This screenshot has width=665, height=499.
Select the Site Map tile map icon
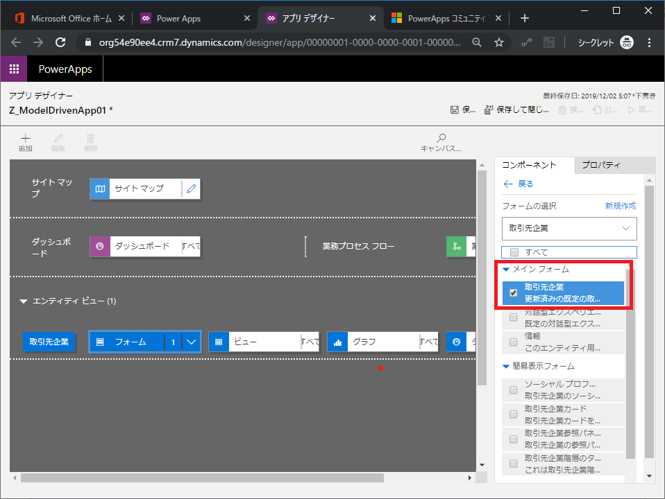(x=100, y=189)
